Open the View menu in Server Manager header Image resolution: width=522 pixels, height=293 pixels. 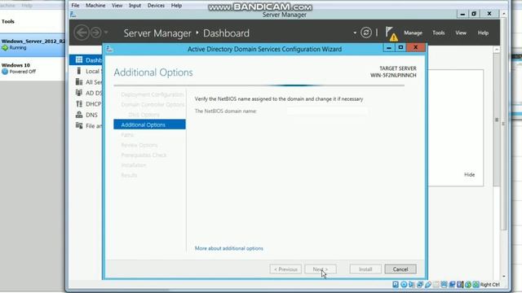coord(461,33)
